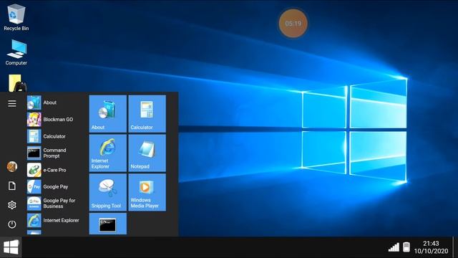Launch Blockman GO from the app list
Viewport: 458px width, 258px height.
pyautogui.click(x=56, y=120)
